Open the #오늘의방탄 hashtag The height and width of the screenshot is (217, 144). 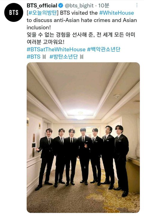pyautogui.click(x=43, y=13)
